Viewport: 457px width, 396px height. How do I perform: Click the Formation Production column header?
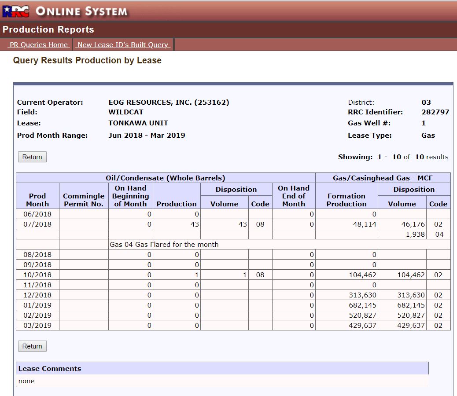pyautogui.click(x=346, y=200)
